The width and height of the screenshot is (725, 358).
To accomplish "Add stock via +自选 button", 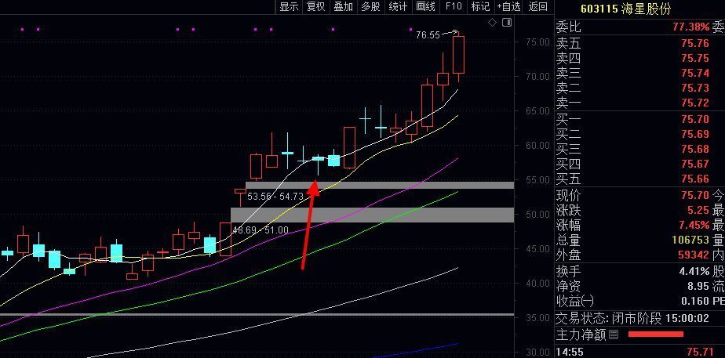I will click(509, 6).
